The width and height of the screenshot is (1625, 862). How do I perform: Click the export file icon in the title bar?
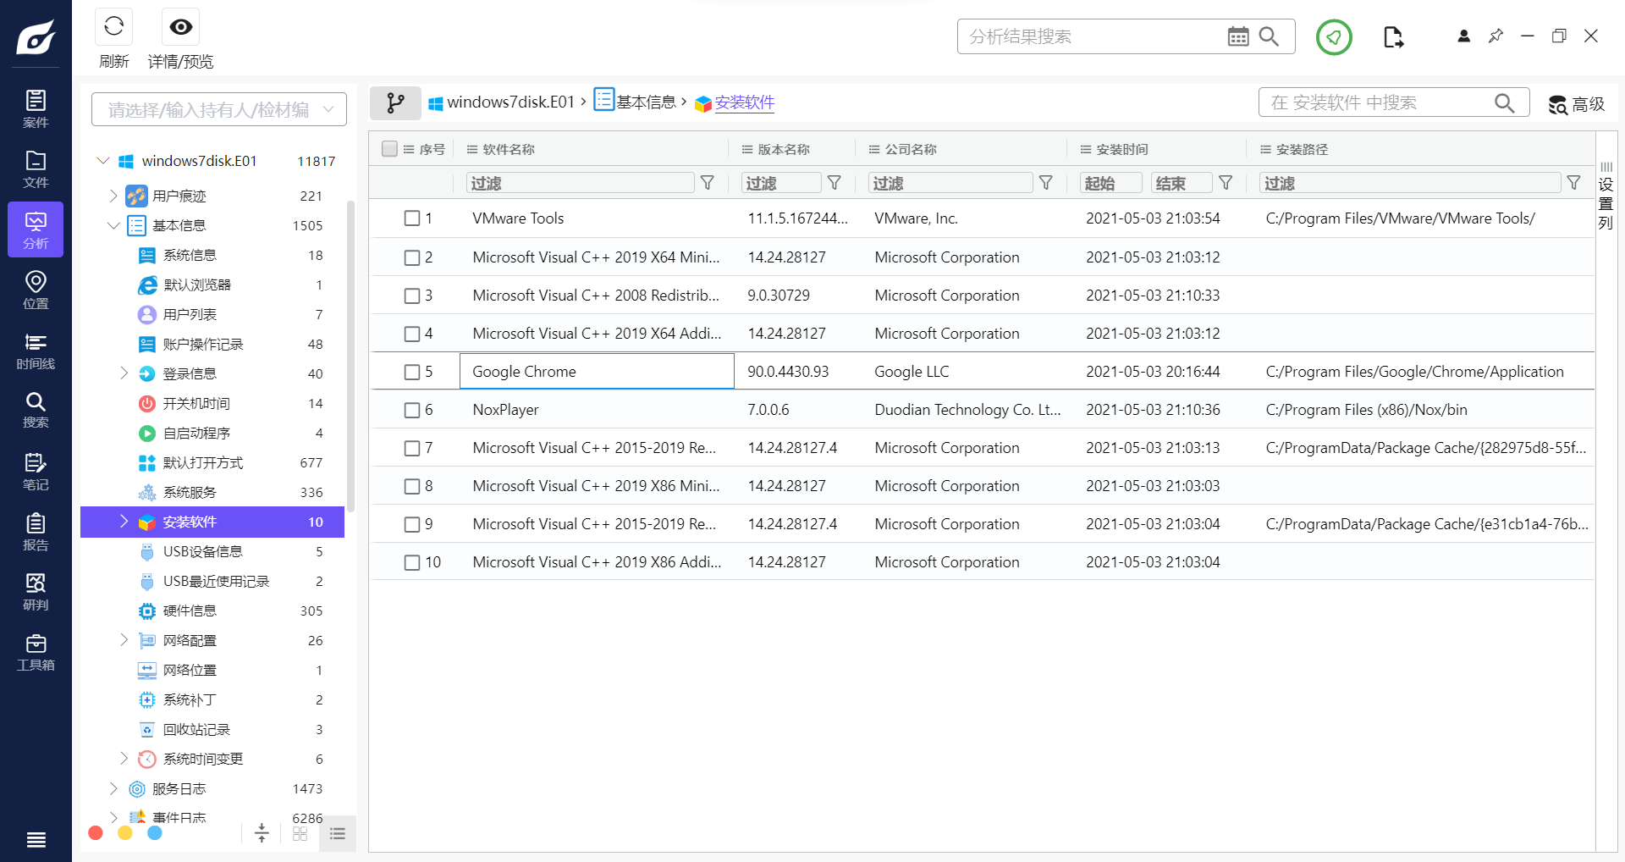click(1393, 36)
